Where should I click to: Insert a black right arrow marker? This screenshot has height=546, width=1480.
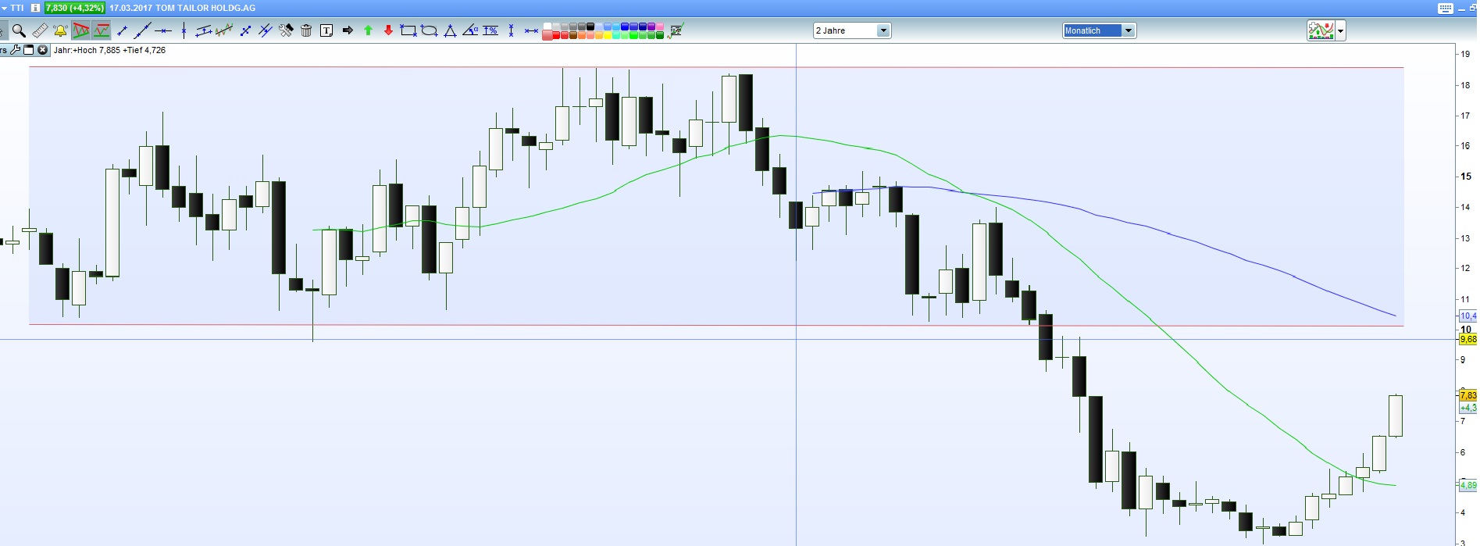(x=348, y=30)
